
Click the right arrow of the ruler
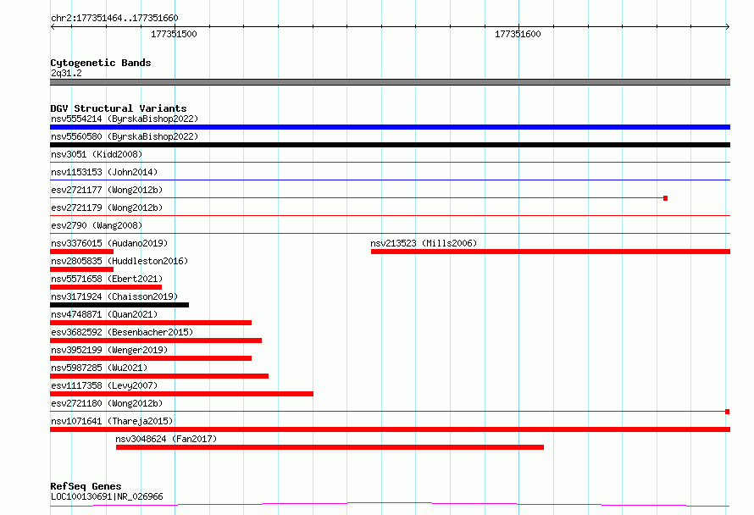coord(727,27)
